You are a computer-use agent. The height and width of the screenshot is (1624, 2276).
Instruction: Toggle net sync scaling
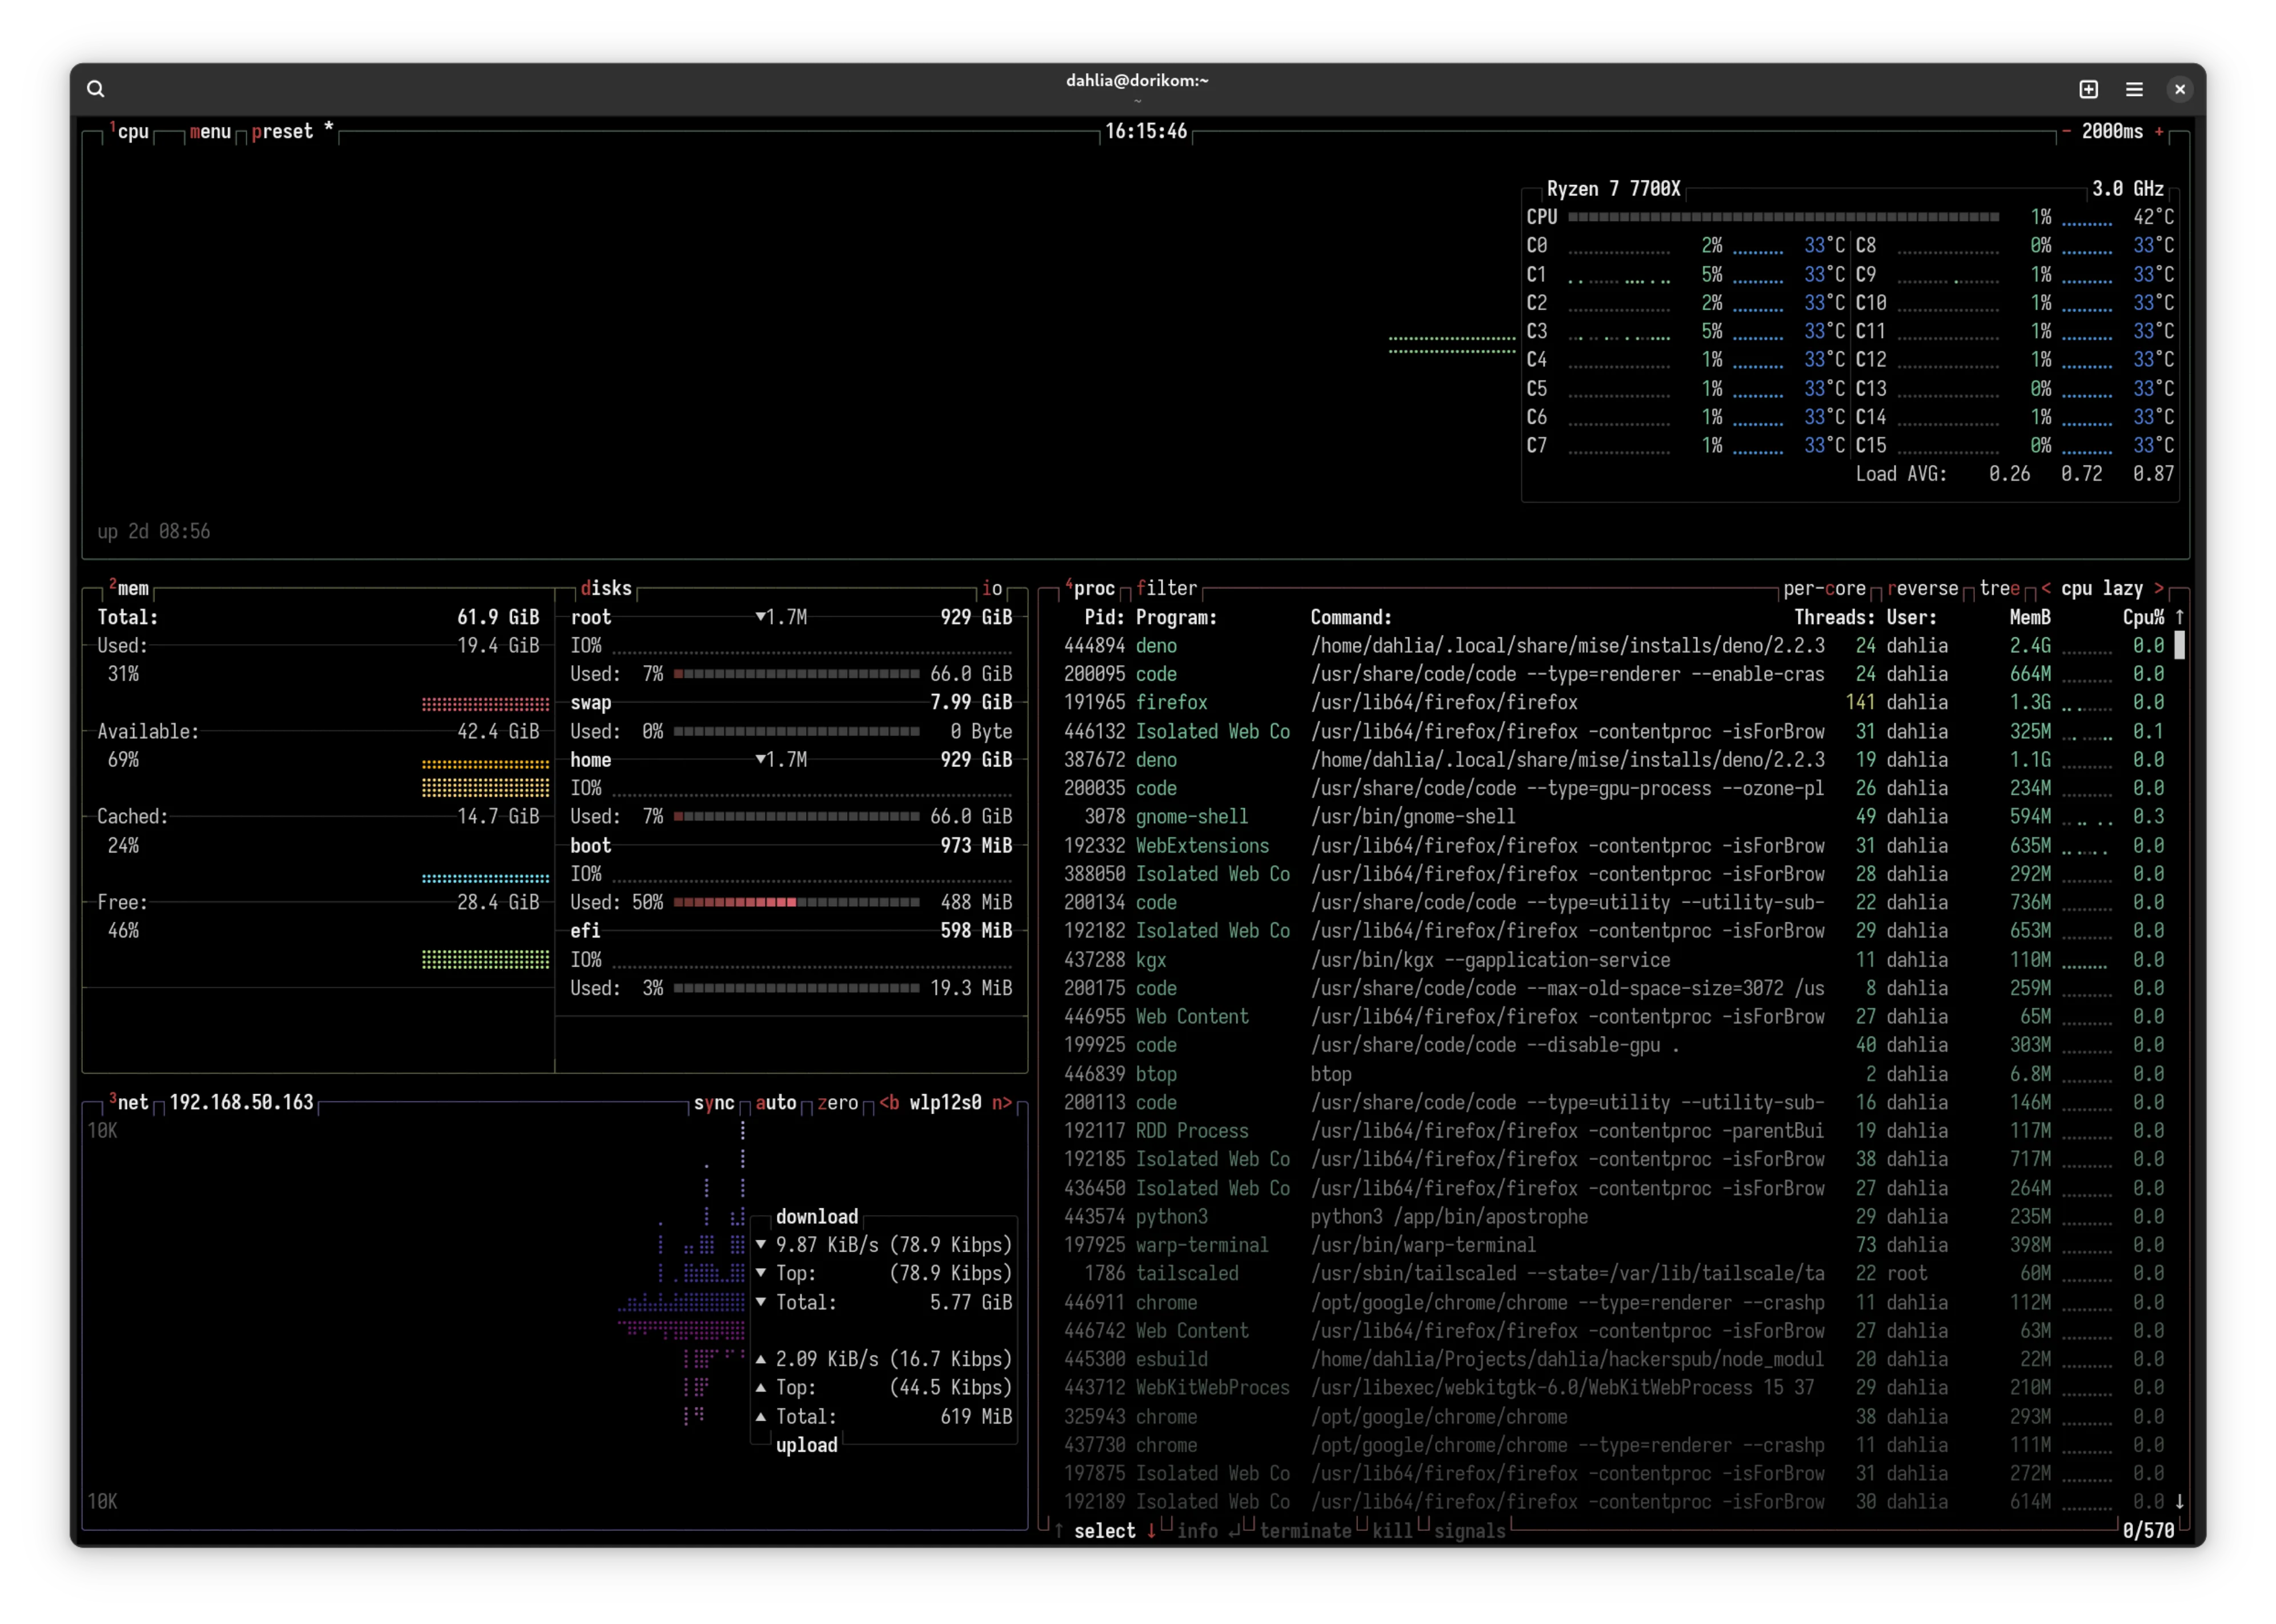[x=714, y=1102]
